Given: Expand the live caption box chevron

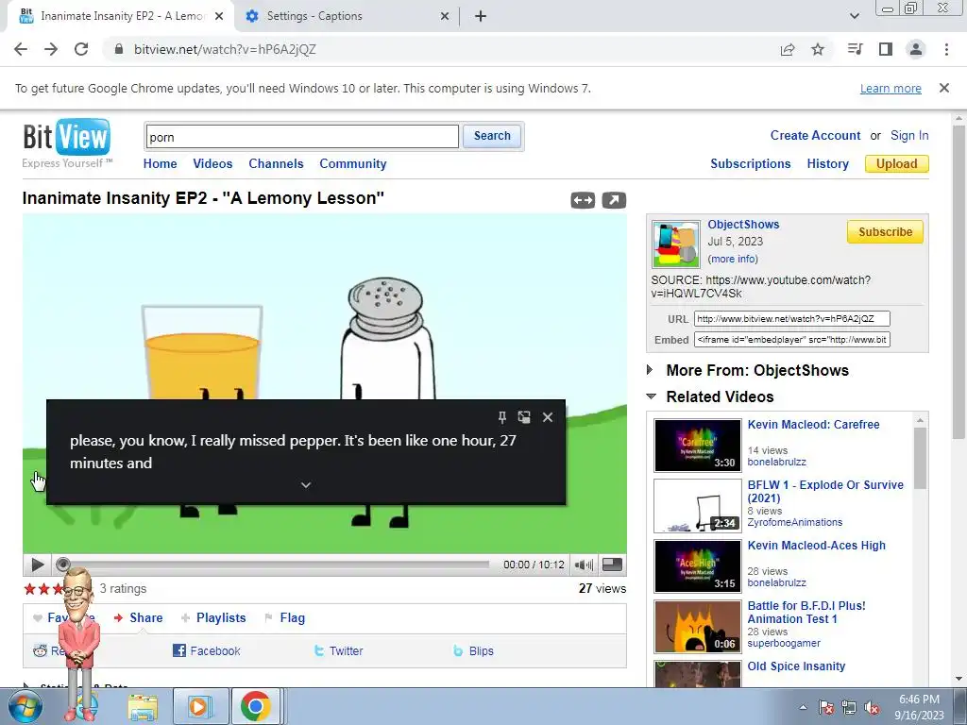Looking at the screenshot, I should 306,485.
